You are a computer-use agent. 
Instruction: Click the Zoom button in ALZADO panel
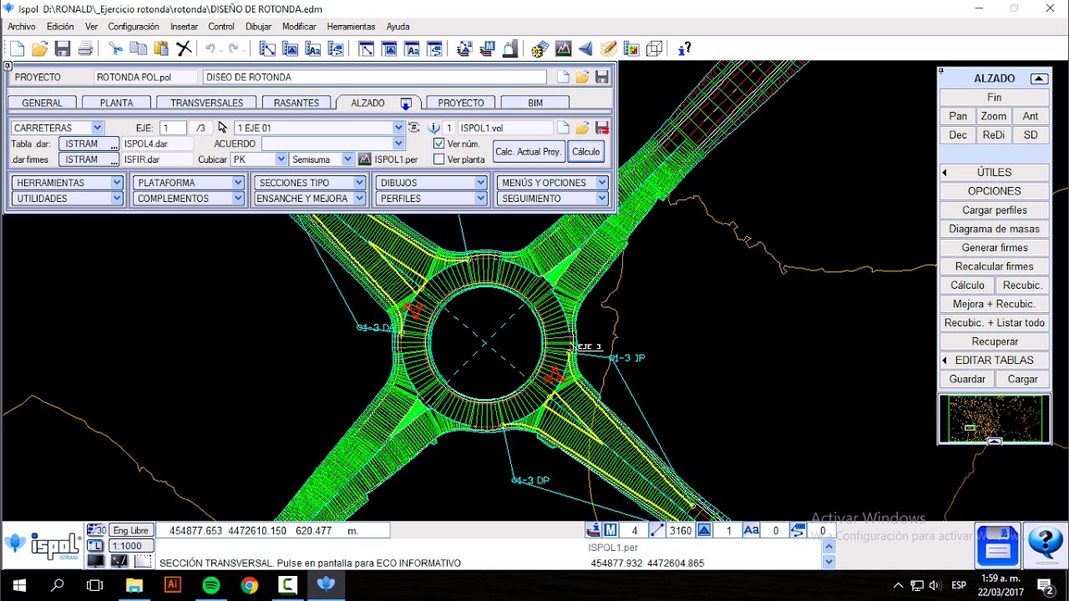(x=993, y=116)
